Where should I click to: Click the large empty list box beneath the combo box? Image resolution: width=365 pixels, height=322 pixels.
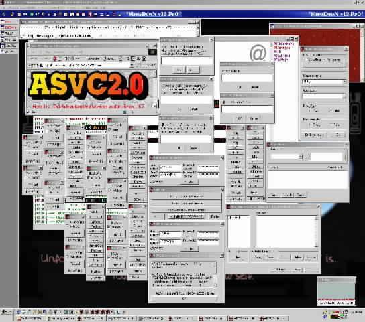308,179
